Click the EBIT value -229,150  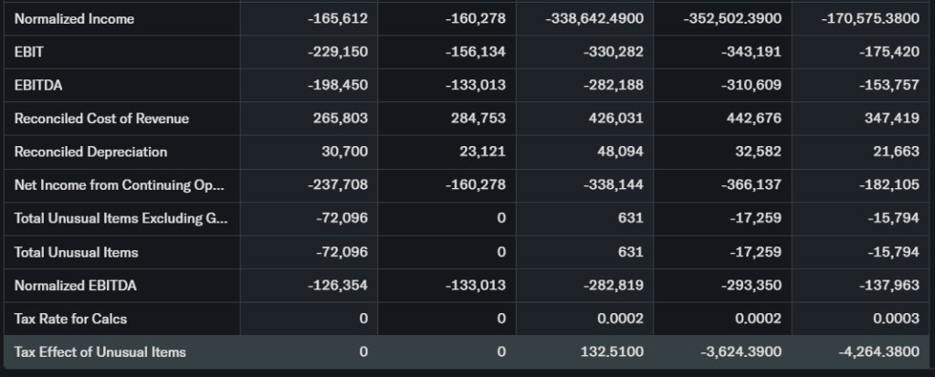click(338, 52)
